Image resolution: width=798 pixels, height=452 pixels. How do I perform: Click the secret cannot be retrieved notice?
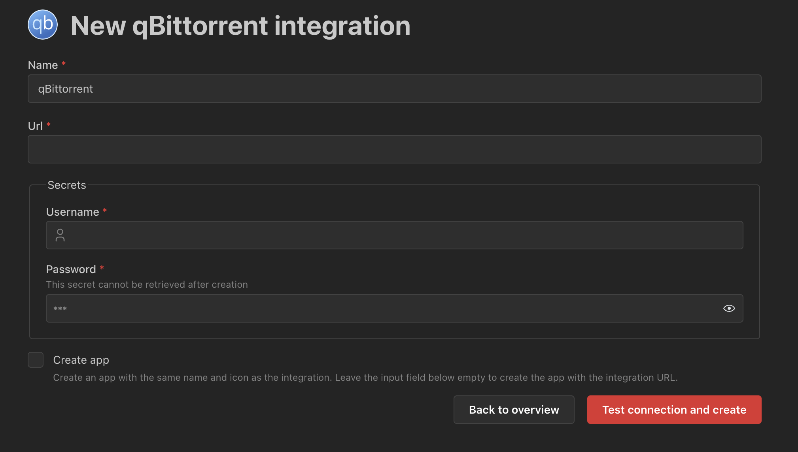[x=147, y=284]
